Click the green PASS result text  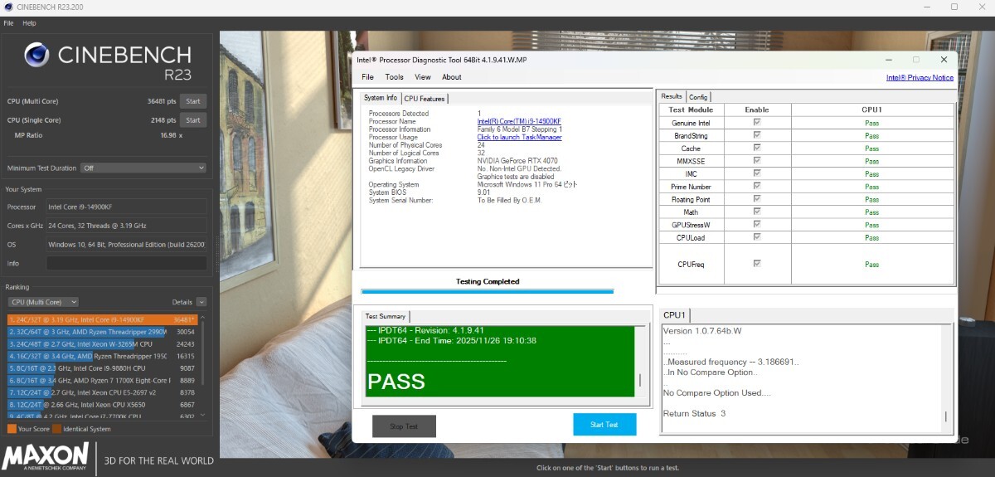(x=396, y=382)
